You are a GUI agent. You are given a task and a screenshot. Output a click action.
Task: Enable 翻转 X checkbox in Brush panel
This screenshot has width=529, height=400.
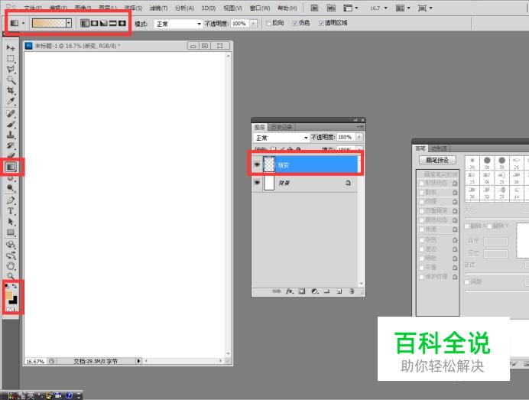point(467,226)
